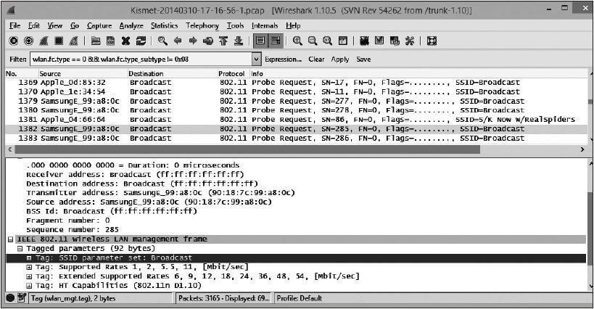Zoom in on packet text
This screenshot has width=594, height=309.
click(x=298, y=41)
